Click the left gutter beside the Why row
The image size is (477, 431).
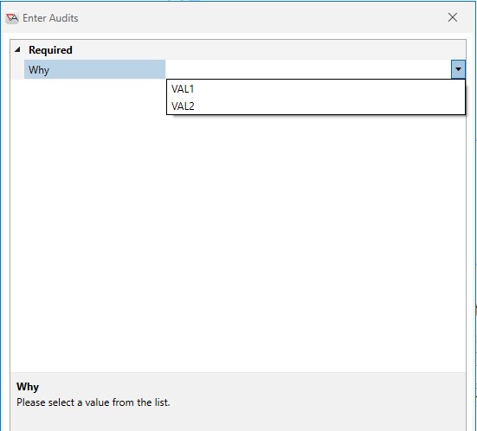(x=17, y=69)
